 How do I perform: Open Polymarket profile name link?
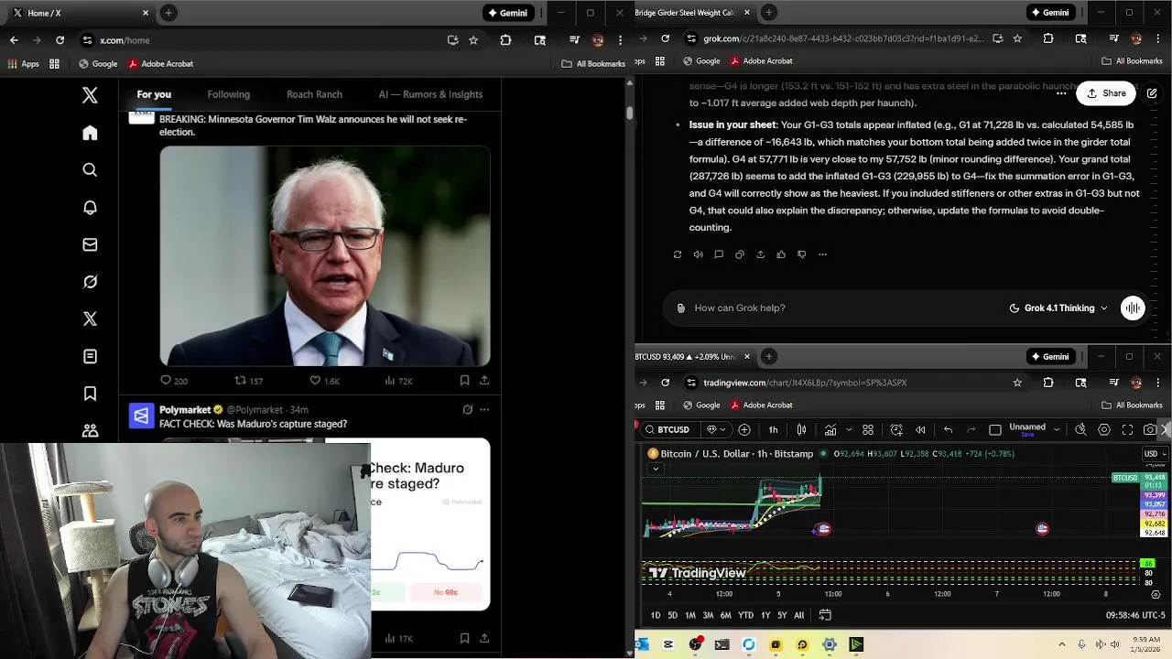tap(185, 410)
